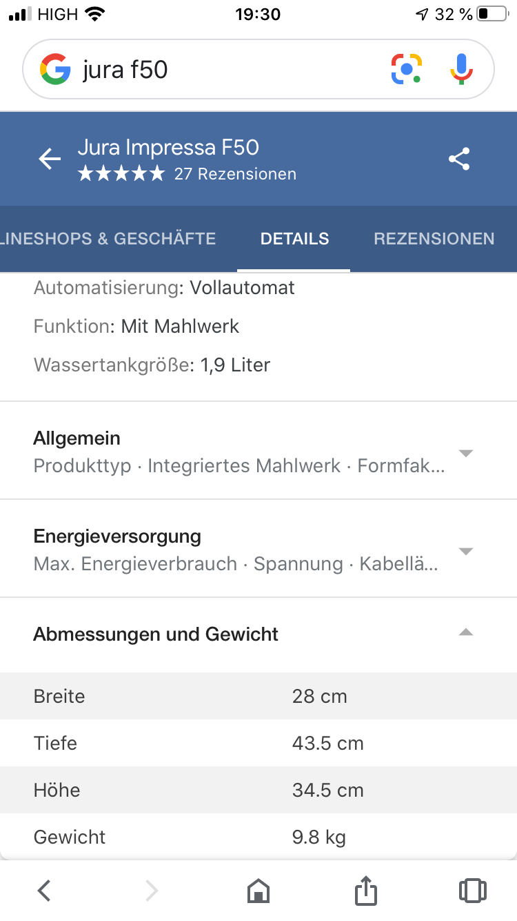
Task: Open the browser share sheet icon
Action: pyautogui.click(x=366, y=890)
